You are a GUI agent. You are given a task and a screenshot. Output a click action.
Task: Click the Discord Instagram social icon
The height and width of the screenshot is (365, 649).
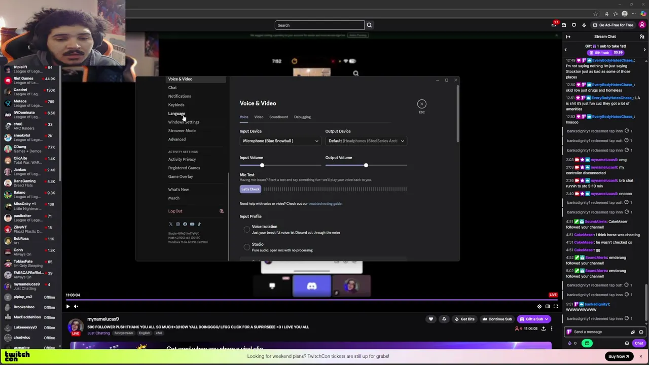177,224
